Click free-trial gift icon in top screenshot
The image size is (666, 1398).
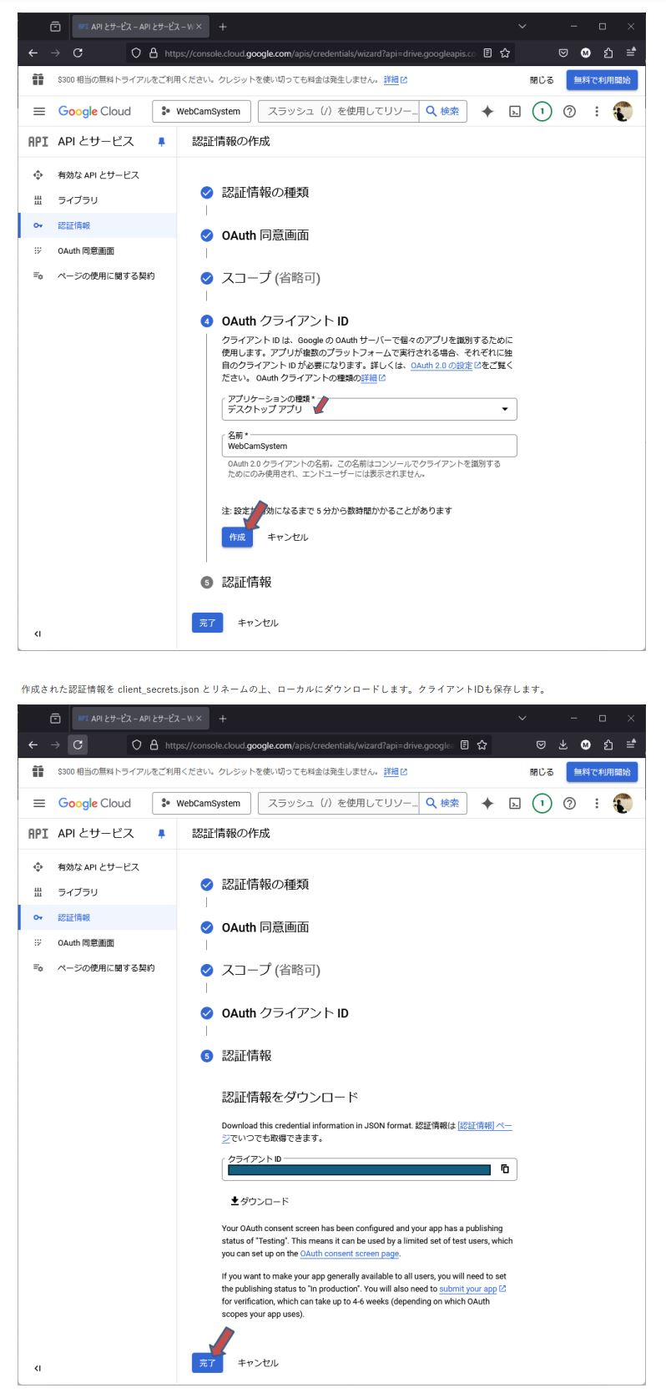tap(38, 80)
